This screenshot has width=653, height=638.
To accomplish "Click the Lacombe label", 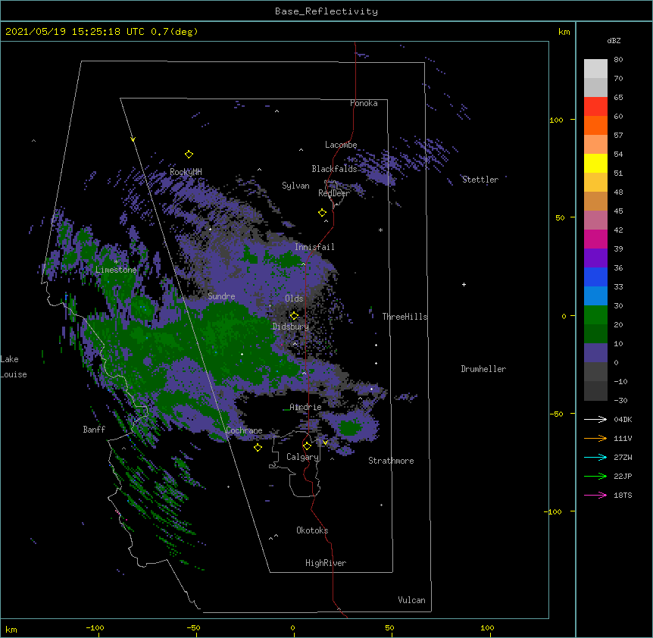I will point(341,145).
